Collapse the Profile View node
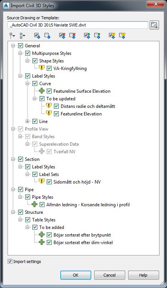This screenshot has width=167, height=288. (13, 129)
